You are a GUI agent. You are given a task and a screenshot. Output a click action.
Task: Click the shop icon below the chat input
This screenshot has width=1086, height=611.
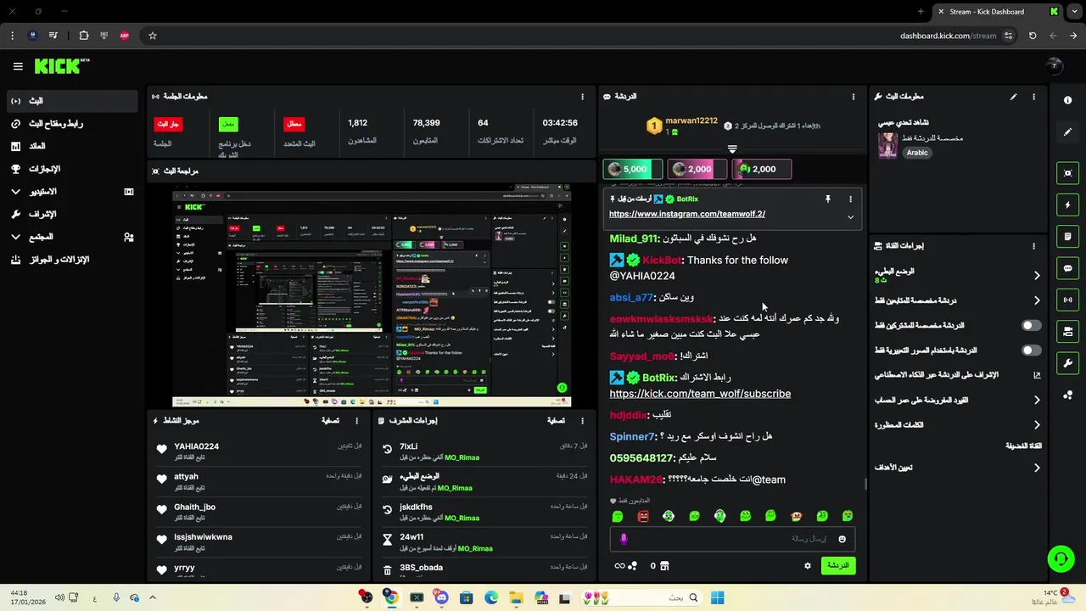pos(664,566)
